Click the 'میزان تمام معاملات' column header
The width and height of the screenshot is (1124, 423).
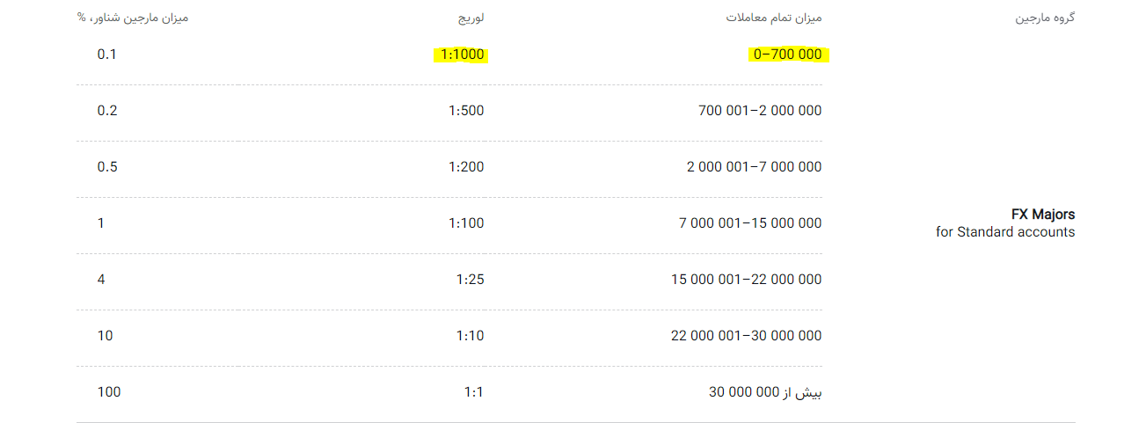click(775, 18)
